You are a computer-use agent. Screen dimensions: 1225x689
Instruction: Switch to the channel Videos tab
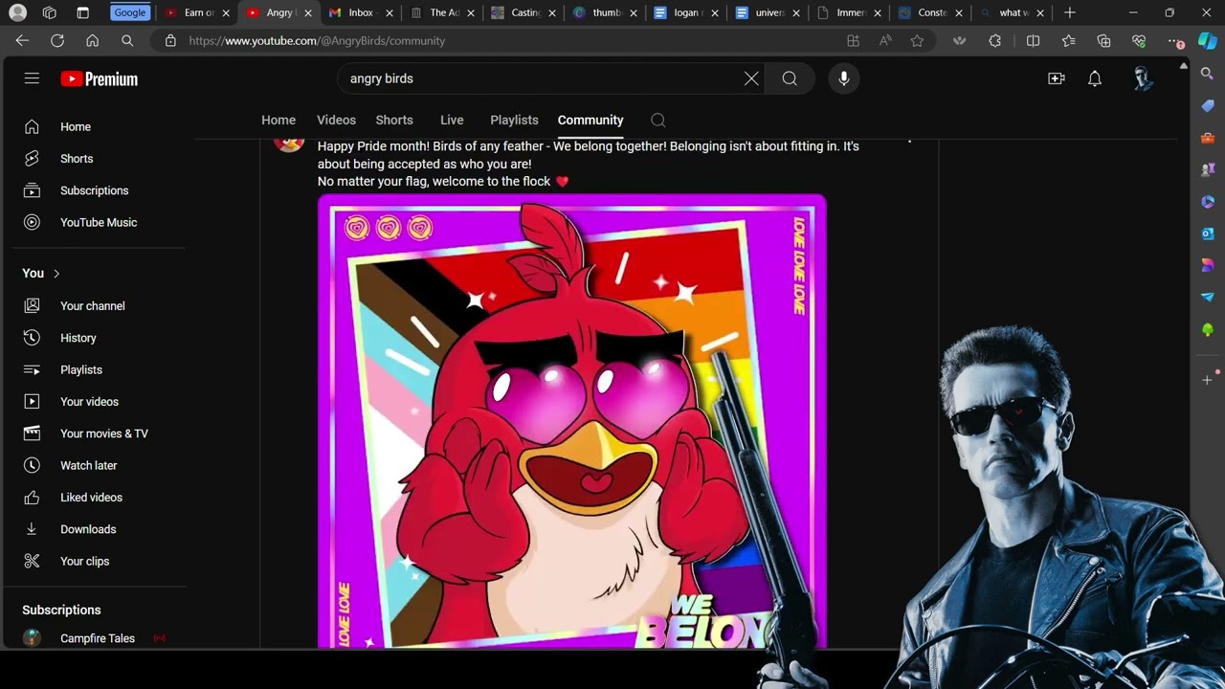pos(336,120)
